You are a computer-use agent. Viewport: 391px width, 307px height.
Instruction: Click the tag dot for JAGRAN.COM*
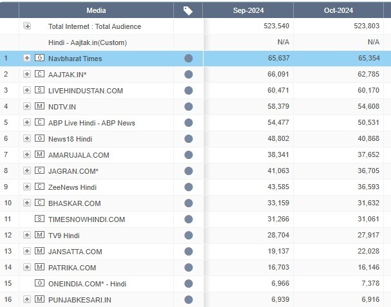pyautogui.click(x=189, y=171)
